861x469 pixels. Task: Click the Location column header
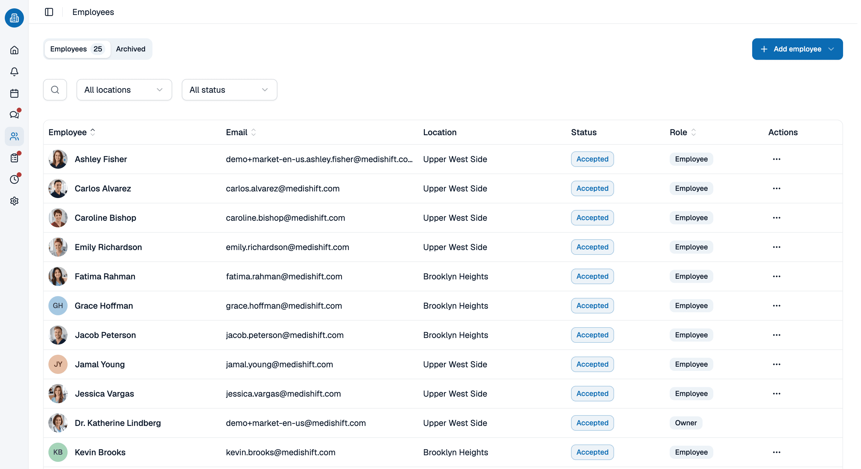click(x=440, y=133)
